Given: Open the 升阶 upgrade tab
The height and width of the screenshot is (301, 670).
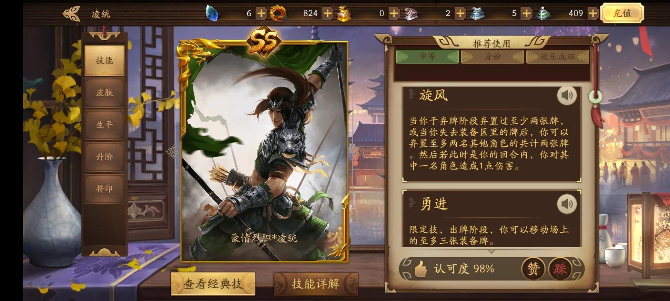Looking at the screenshot, I should (x=104, y=157).
